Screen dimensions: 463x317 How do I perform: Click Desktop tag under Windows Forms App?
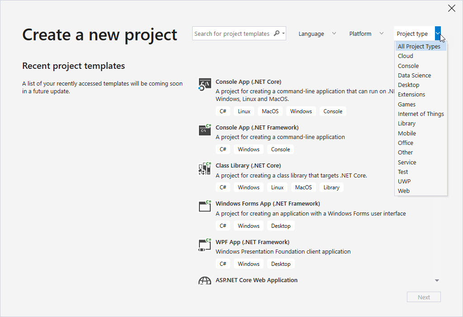coord(281,226)
